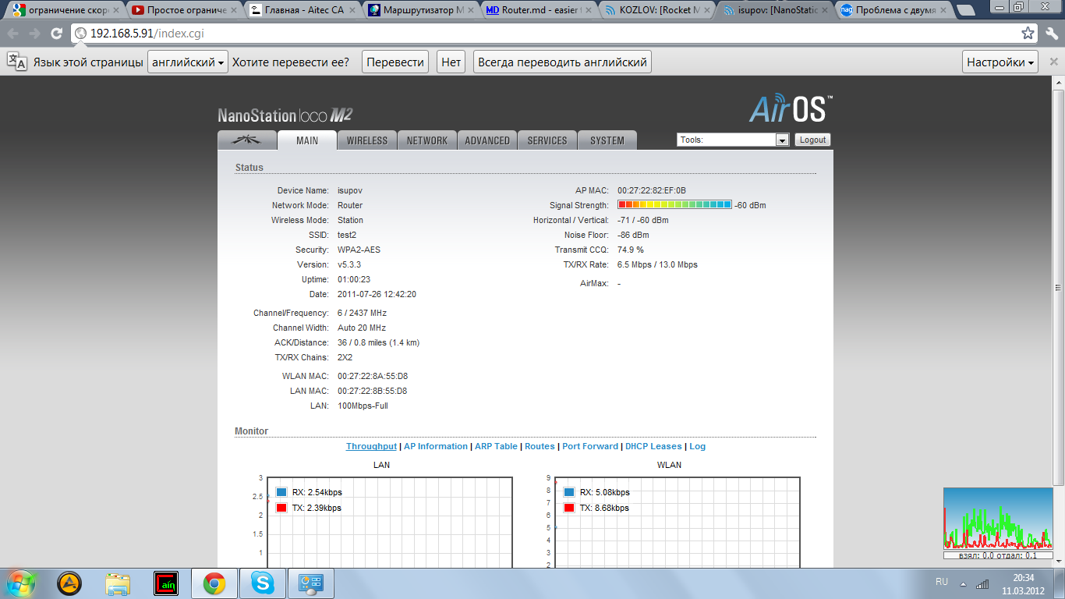The width and height of the screenshot is (1065, 599).
Task: Bookmark this page with the star icon
Action: [x=1028, y=34]
